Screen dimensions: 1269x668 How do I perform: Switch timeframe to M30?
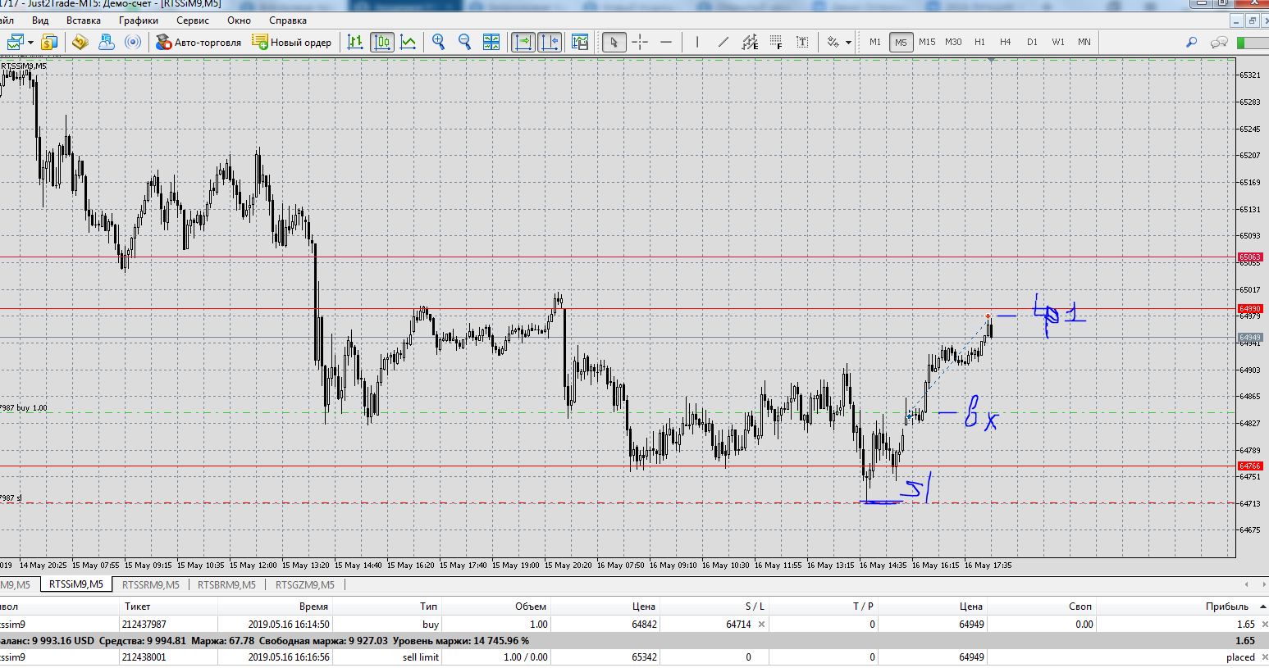[953, 42]
